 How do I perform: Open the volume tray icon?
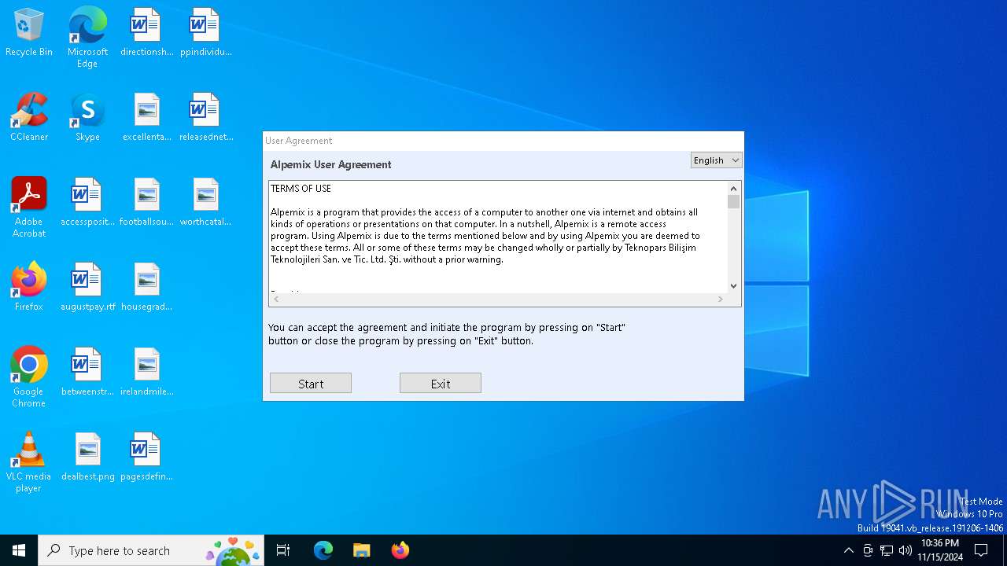point(906,550)
